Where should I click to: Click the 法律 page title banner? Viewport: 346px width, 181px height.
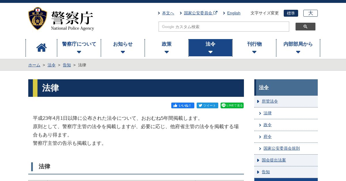(x=136, y=88)
